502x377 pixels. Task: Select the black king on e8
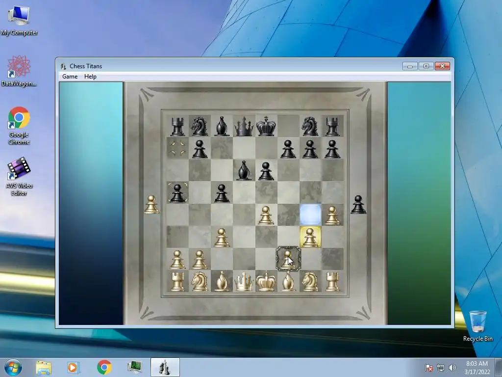point(266,126)
